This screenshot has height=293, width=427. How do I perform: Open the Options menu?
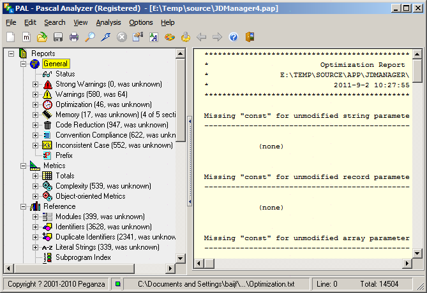141,22
